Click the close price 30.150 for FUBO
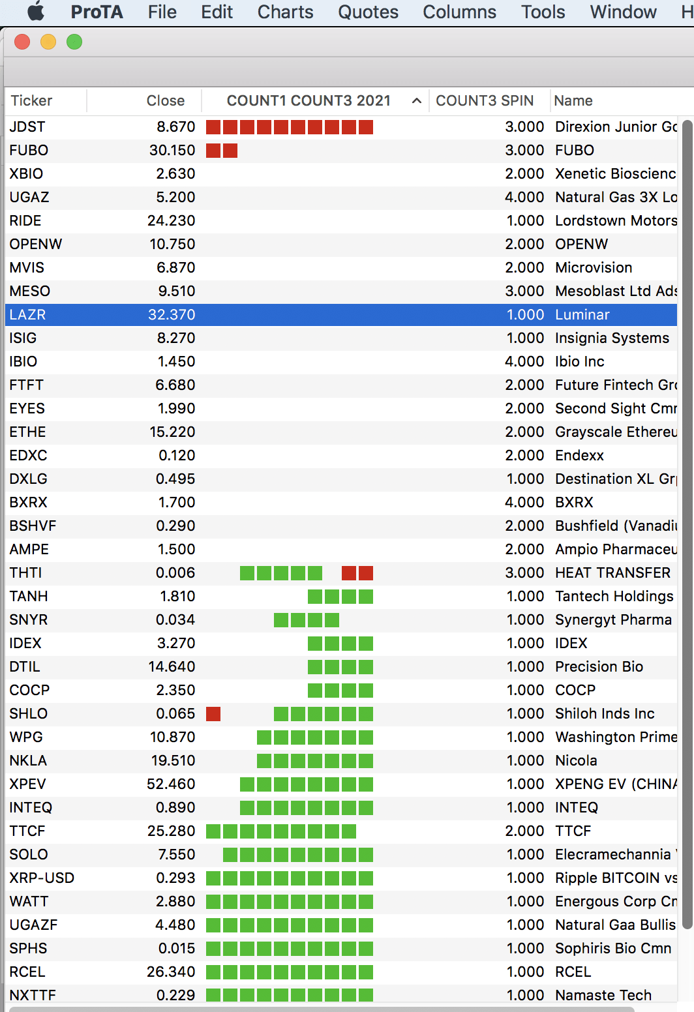The image size is (694, 1012). (x=172, y=150)
